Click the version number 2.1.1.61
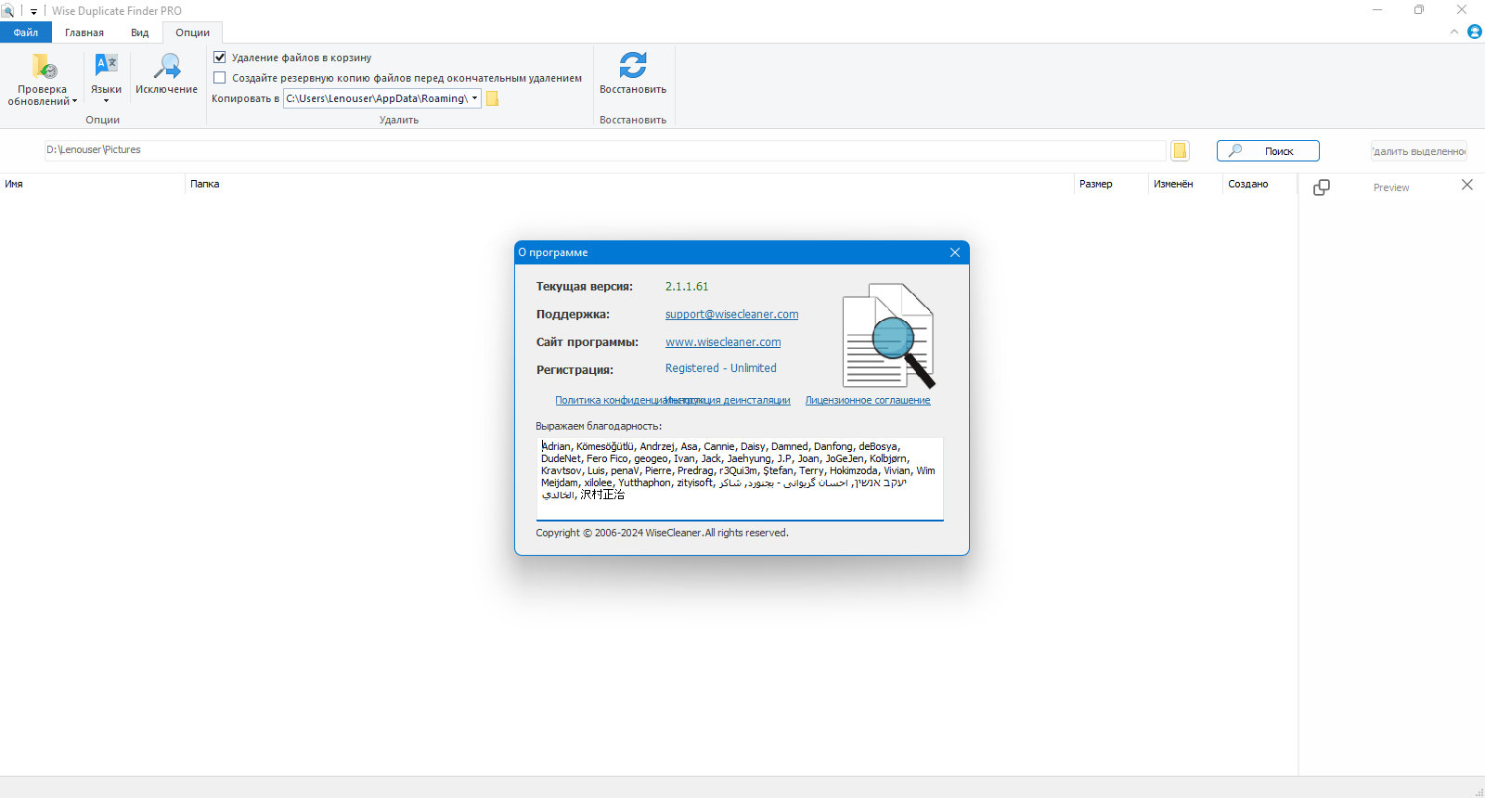Viewport: 1485px width, 798px height. (x=687, y=287)
